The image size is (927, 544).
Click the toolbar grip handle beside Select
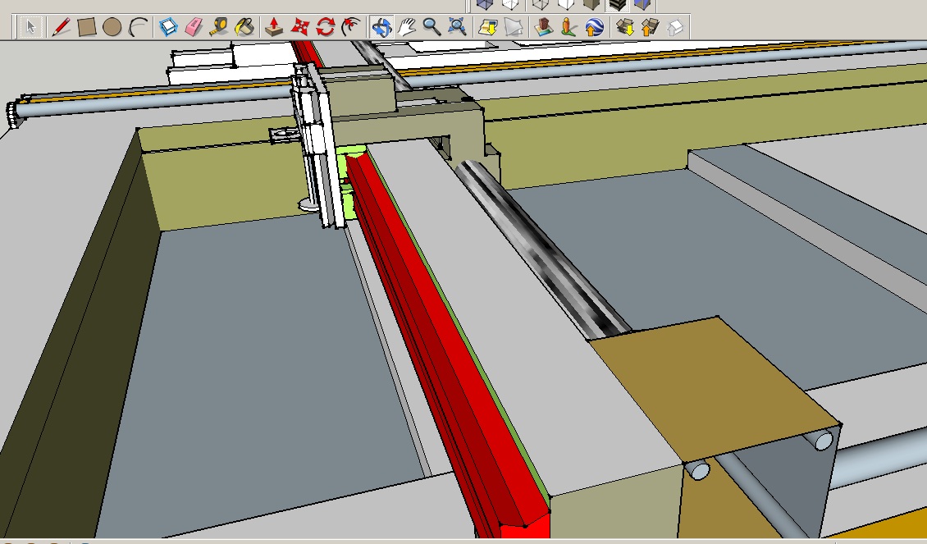pyautogui.click(x=14, y=26)
